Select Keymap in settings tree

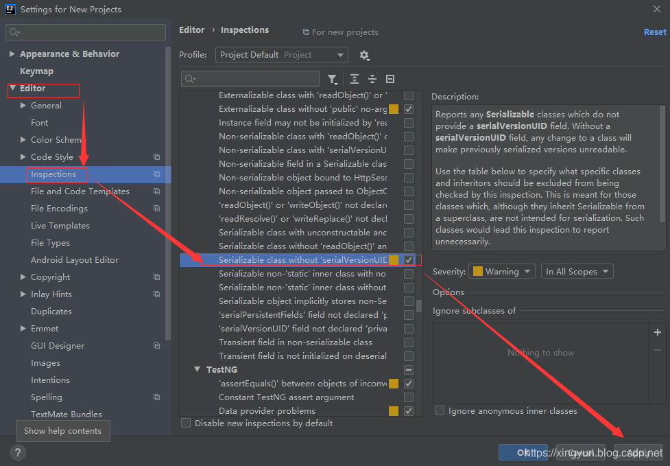click(37, 71)
